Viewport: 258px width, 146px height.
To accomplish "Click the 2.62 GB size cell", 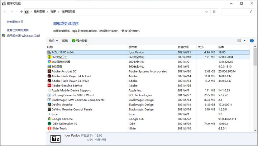I will (x=210, y=71).
